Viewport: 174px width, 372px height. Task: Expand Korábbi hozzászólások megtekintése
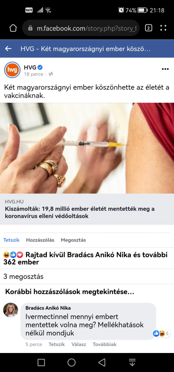point(69,292)
